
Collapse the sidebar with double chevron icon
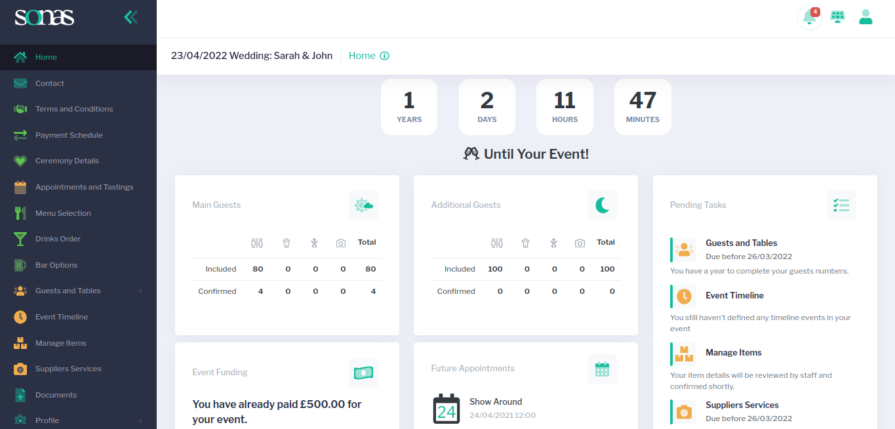coord(131,17)
